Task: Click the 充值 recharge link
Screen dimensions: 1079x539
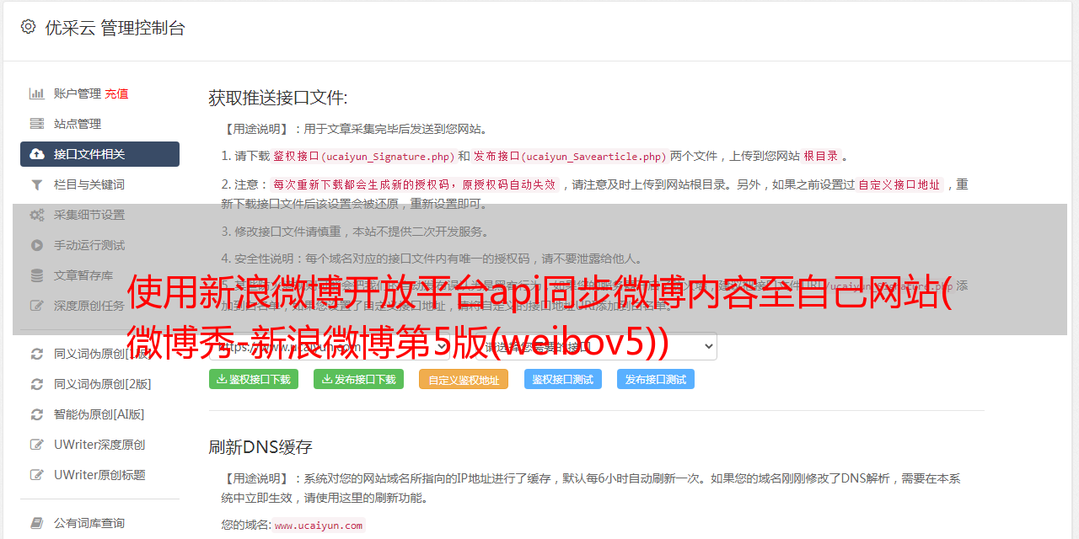Action: [116, 93]
